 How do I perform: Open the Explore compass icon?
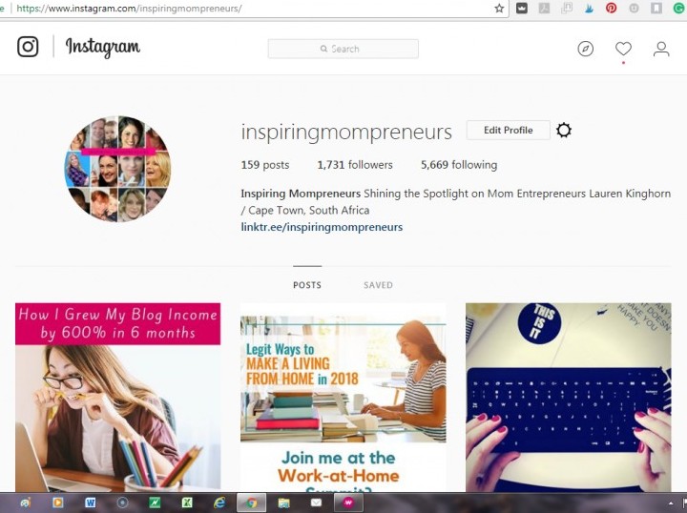click(585, 49)
